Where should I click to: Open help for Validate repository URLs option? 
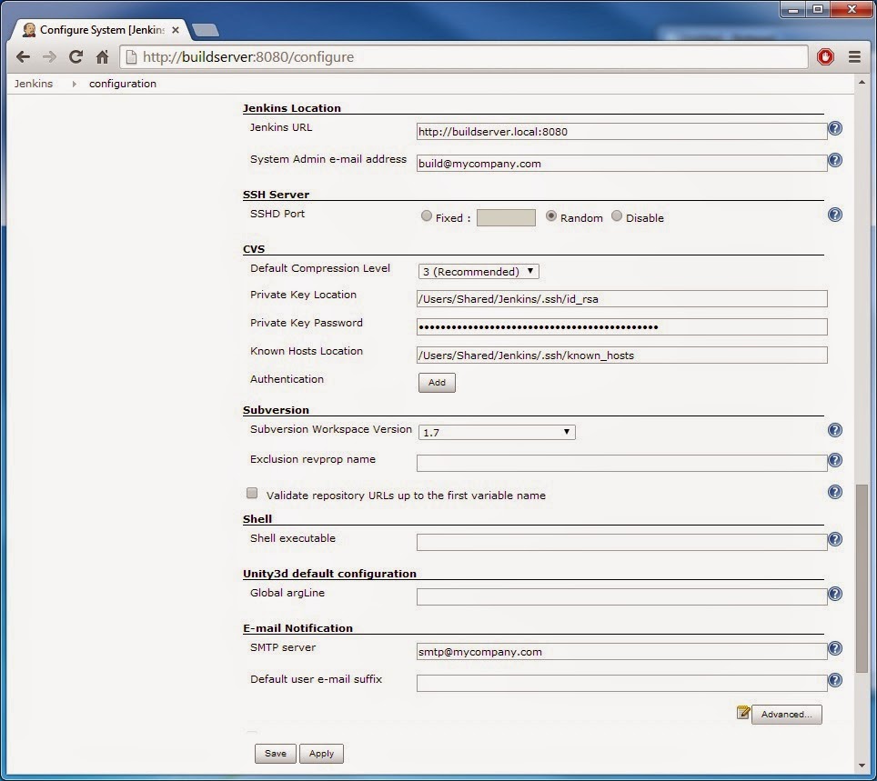click(x=834, y=492)
